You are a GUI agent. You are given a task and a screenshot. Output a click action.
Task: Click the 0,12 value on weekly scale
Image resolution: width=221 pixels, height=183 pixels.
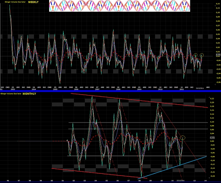[218, 4]
